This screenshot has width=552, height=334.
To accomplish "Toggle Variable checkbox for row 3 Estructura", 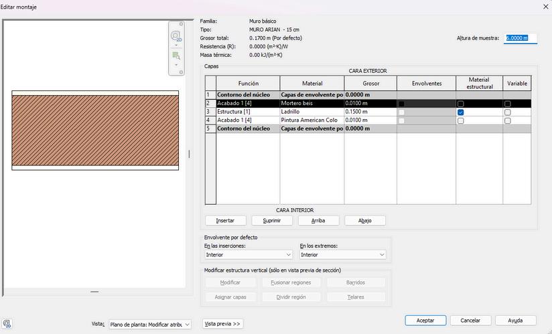I will tap(507, 112).
